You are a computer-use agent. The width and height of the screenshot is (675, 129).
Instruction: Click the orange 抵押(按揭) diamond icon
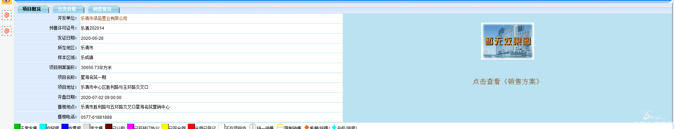(x=306, y=127)
